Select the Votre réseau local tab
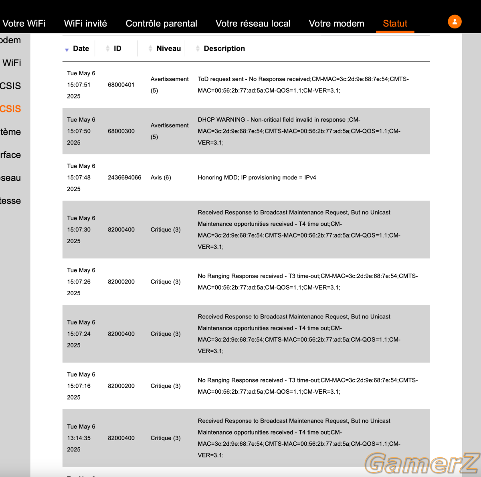The height and width of the screenshot is (477, 481). [253, 24]
